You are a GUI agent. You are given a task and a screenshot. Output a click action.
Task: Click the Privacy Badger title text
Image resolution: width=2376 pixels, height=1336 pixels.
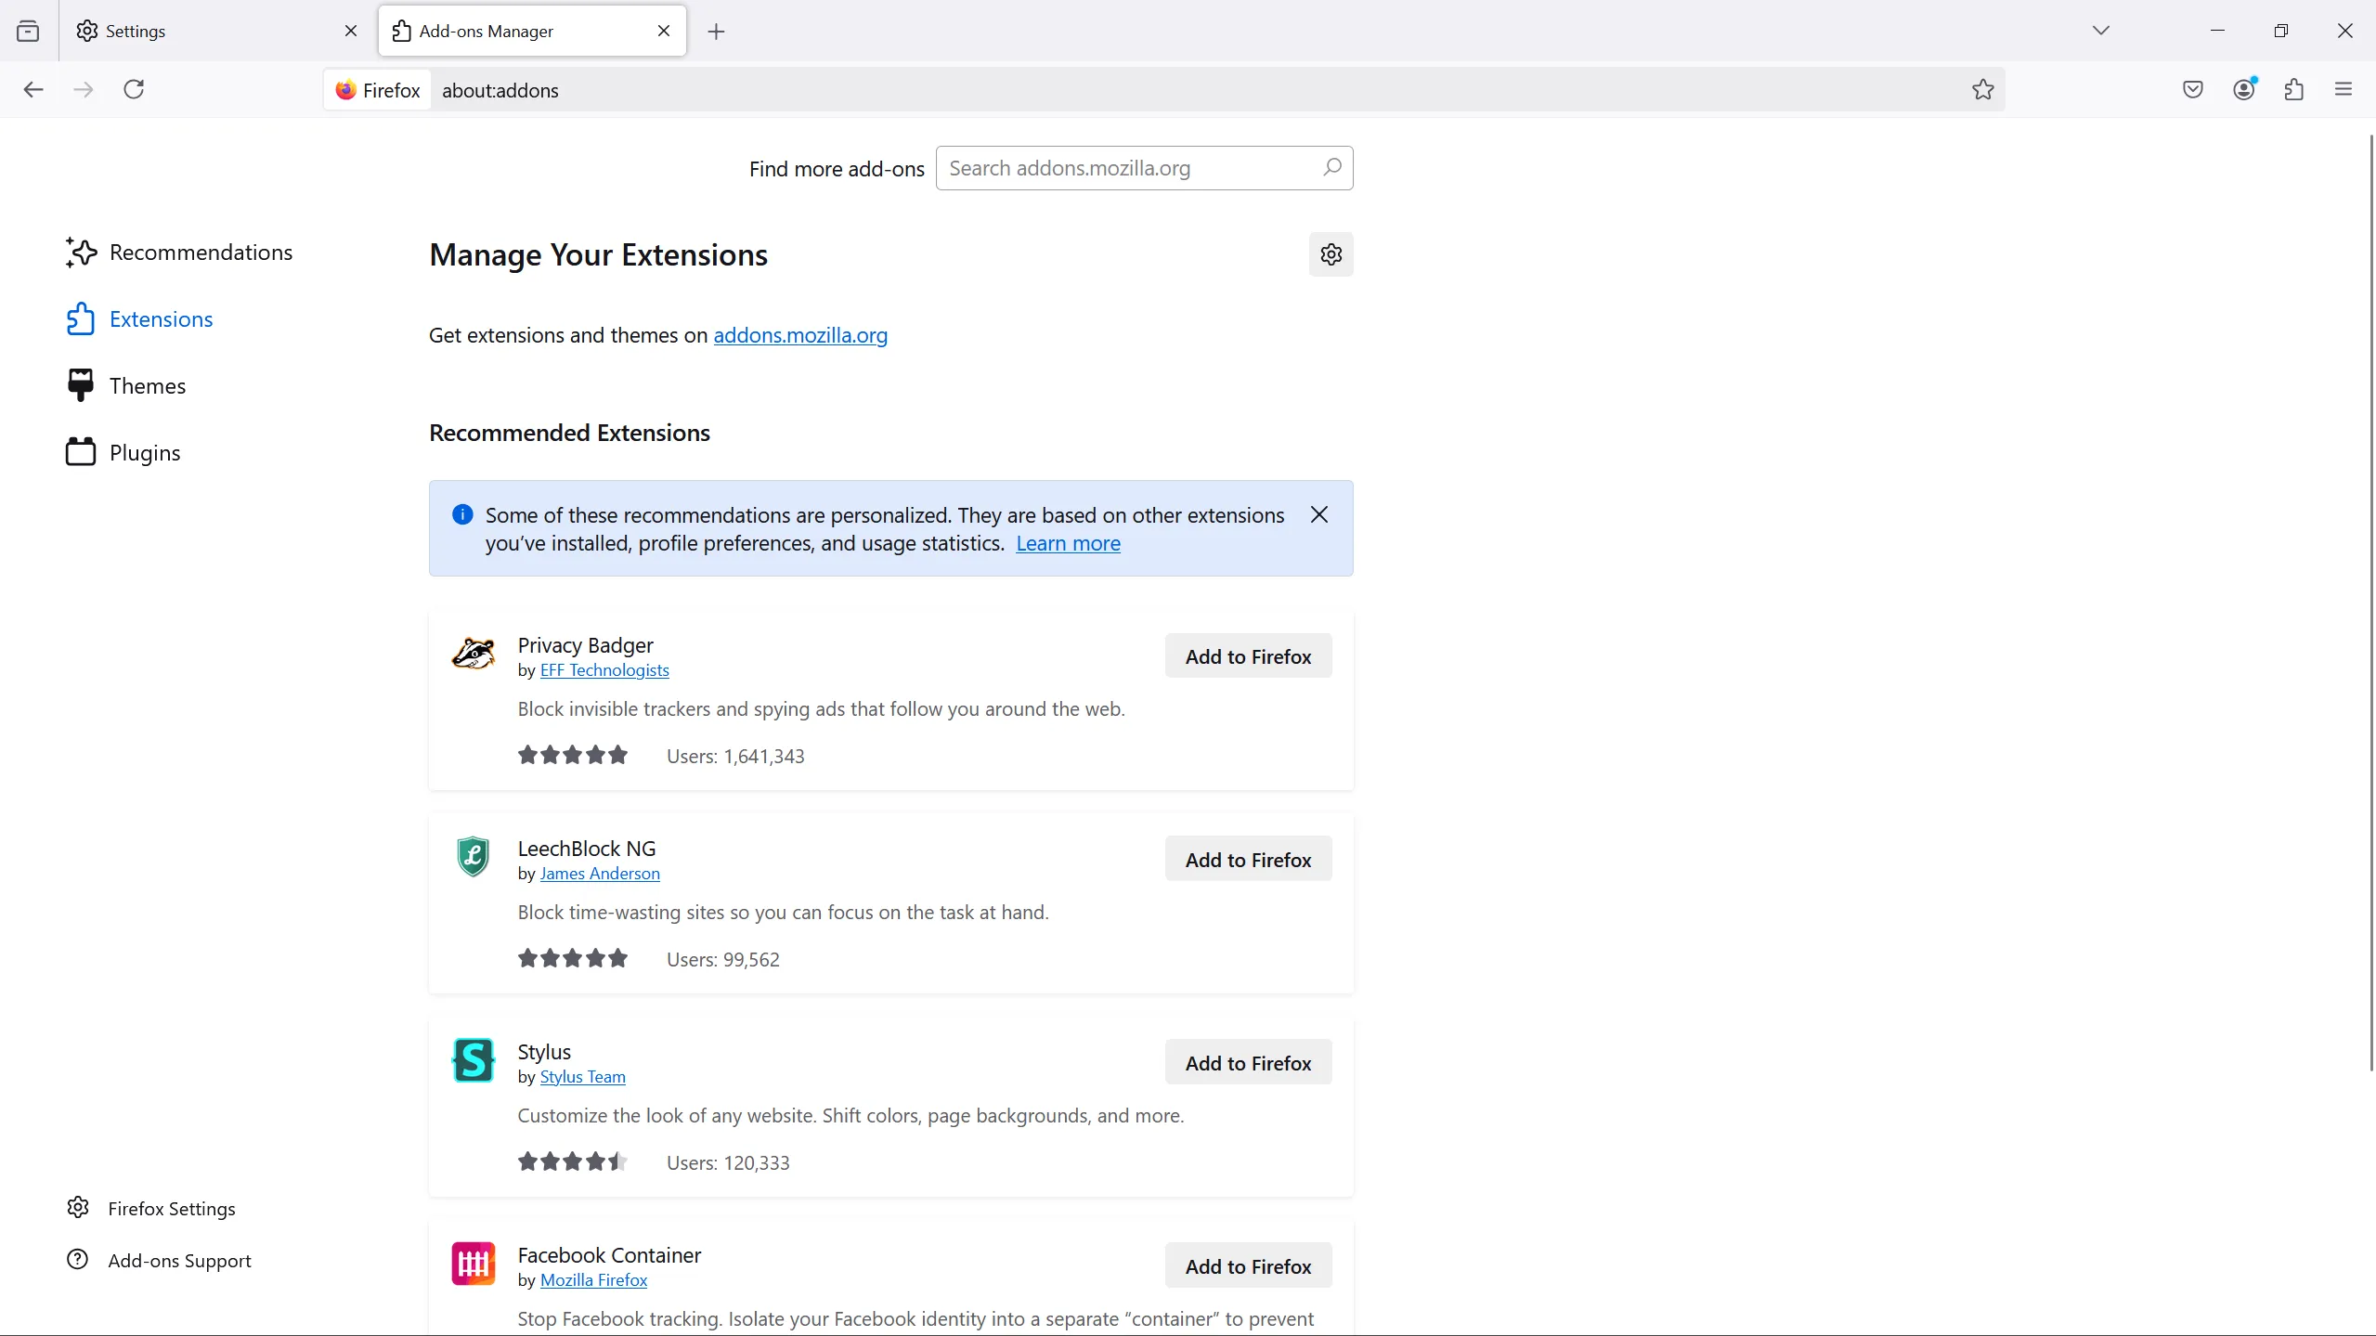point(586,645)
